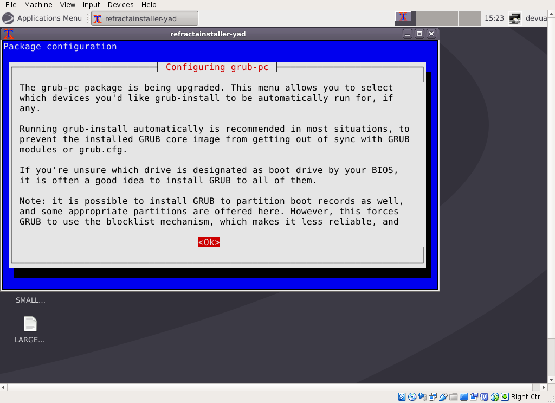Click the 15:23 panel clock
Image resolution: width=555 pixels, height=403 pixels.
coord(494,18)
